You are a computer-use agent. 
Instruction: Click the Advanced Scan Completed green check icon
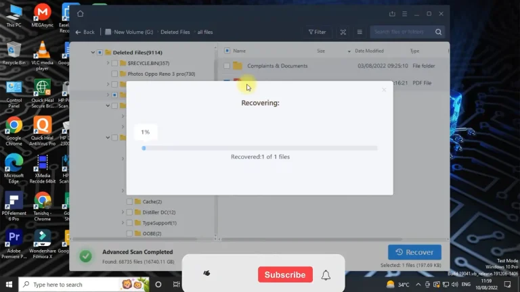pos(85,256)
